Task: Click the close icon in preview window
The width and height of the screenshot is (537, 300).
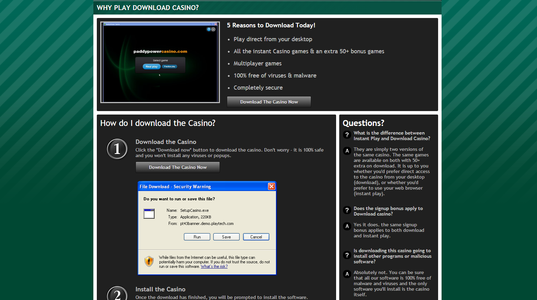Action: [x=213, y=29]
